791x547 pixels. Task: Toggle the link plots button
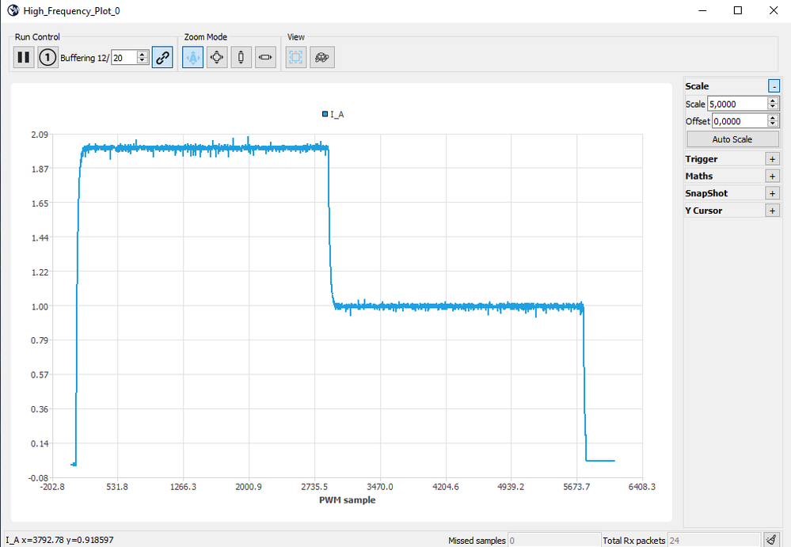coord(162,57)
